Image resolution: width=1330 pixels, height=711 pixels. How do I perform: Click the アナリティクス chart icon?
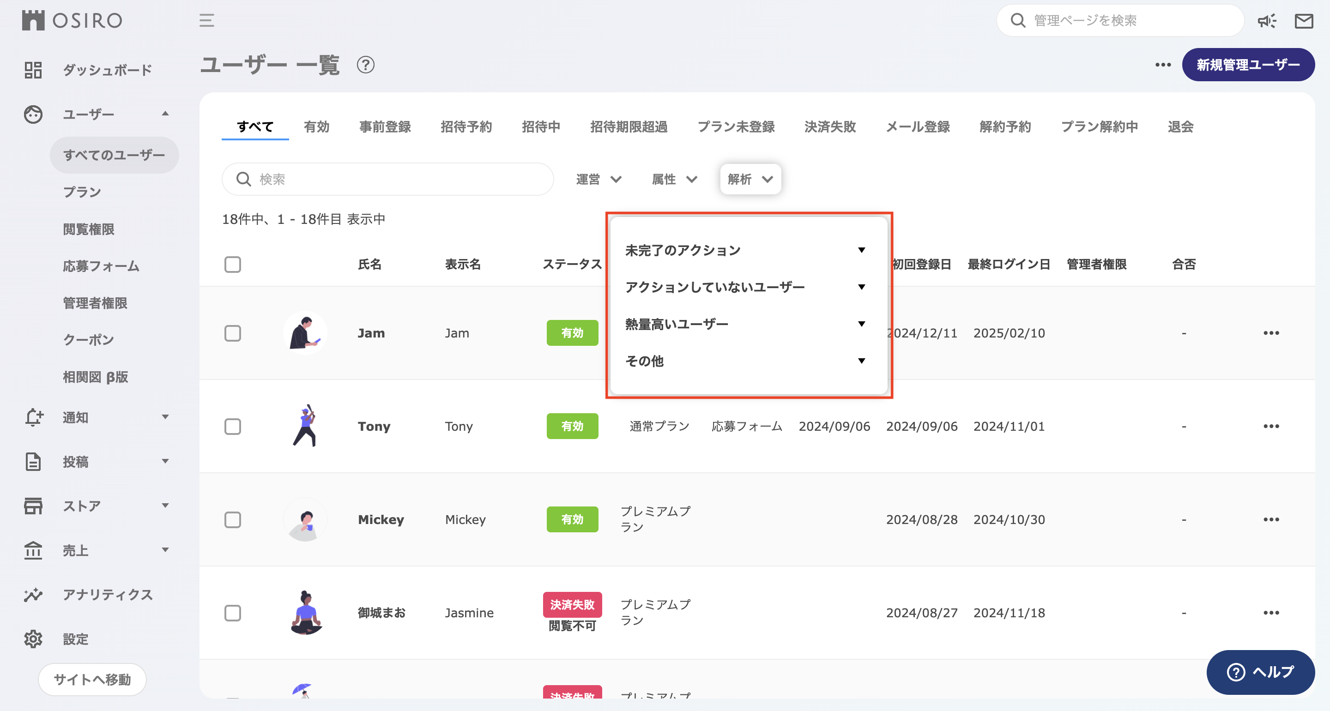[33, 595]
